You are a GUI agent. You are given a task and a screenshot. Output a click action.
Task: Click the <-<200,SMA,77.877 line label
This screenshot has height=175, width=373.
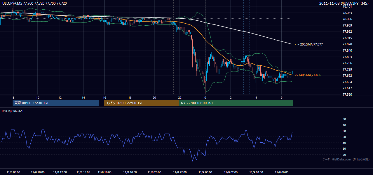(x=308, y=44)
